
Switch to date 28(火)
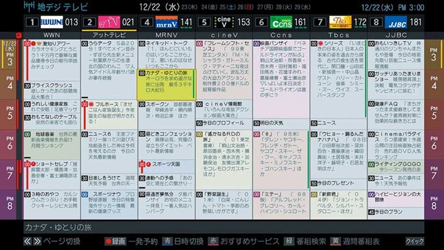pyautogui.click(x=284, y=7)
